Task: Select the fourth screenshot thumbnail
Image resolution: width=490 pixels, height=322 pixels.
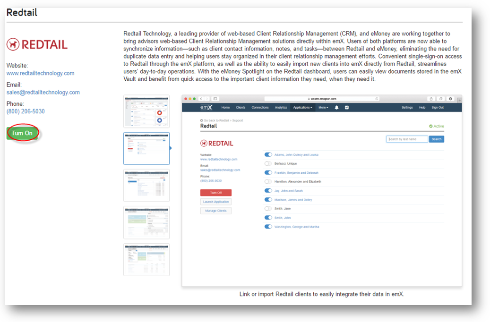Action: click(x=146, y=223)
